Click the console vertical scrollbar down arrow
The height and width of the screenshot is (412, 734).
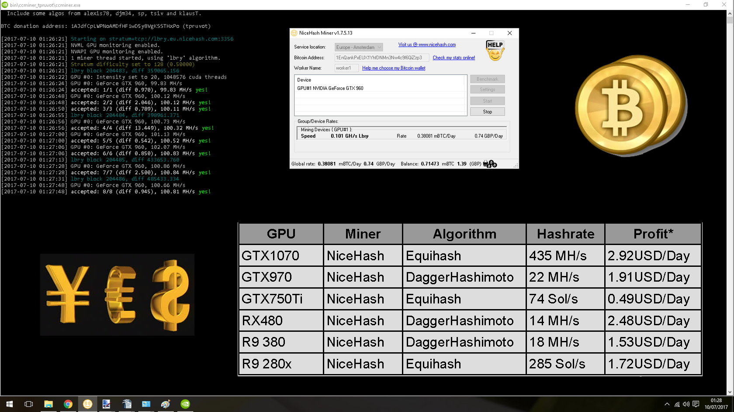pyautogui.click(x=730, y=392)
